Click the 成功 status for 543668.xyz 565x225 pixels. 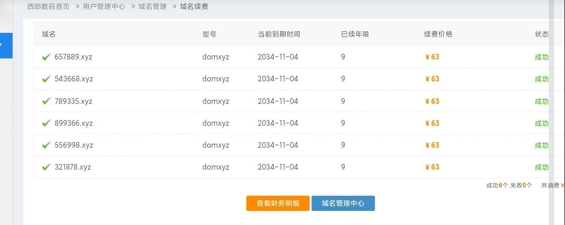541,79
